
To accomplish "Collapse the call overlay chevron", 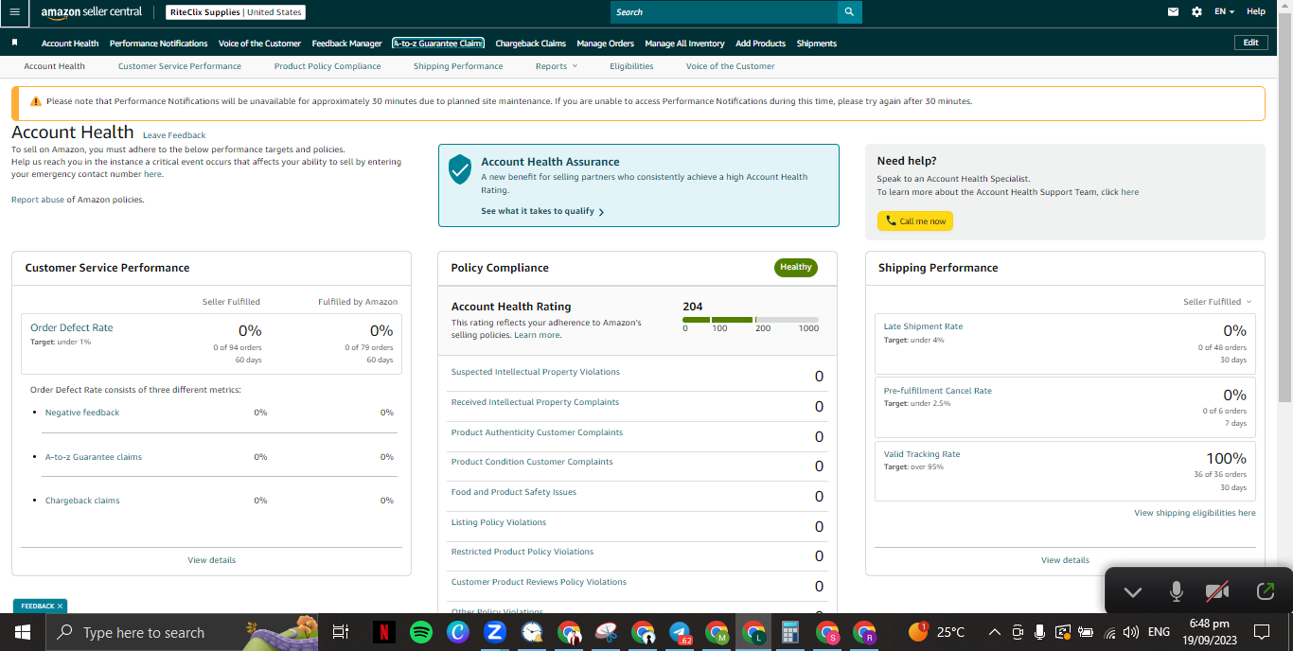I will tap(1132, 592).
